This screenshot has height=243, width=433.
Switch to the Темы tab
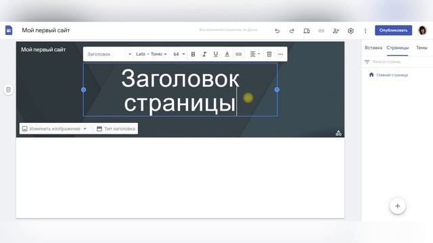coord(421,48)
